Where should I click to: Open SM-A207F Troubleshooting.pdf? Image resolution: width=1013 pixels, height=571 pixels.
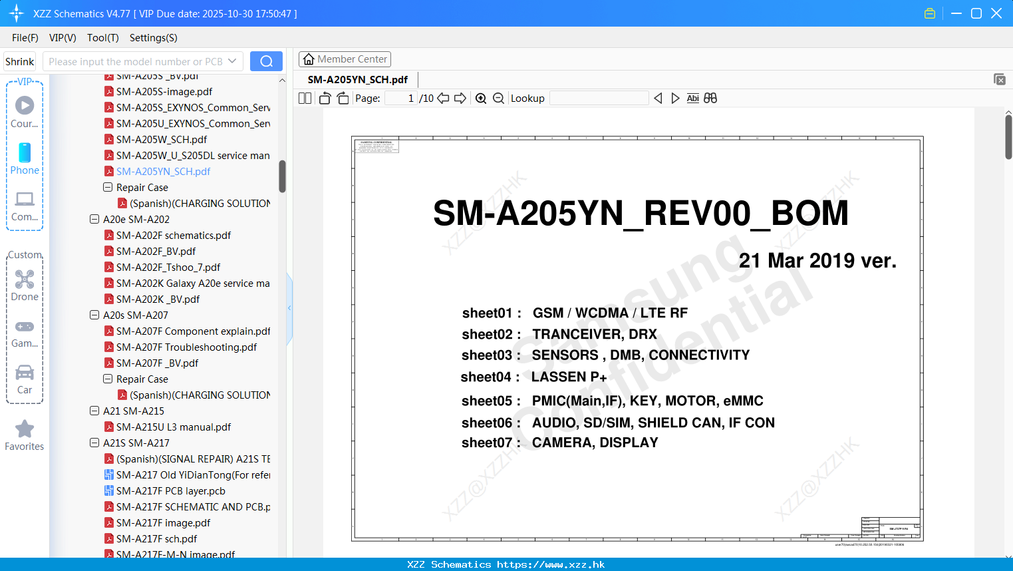186,347
